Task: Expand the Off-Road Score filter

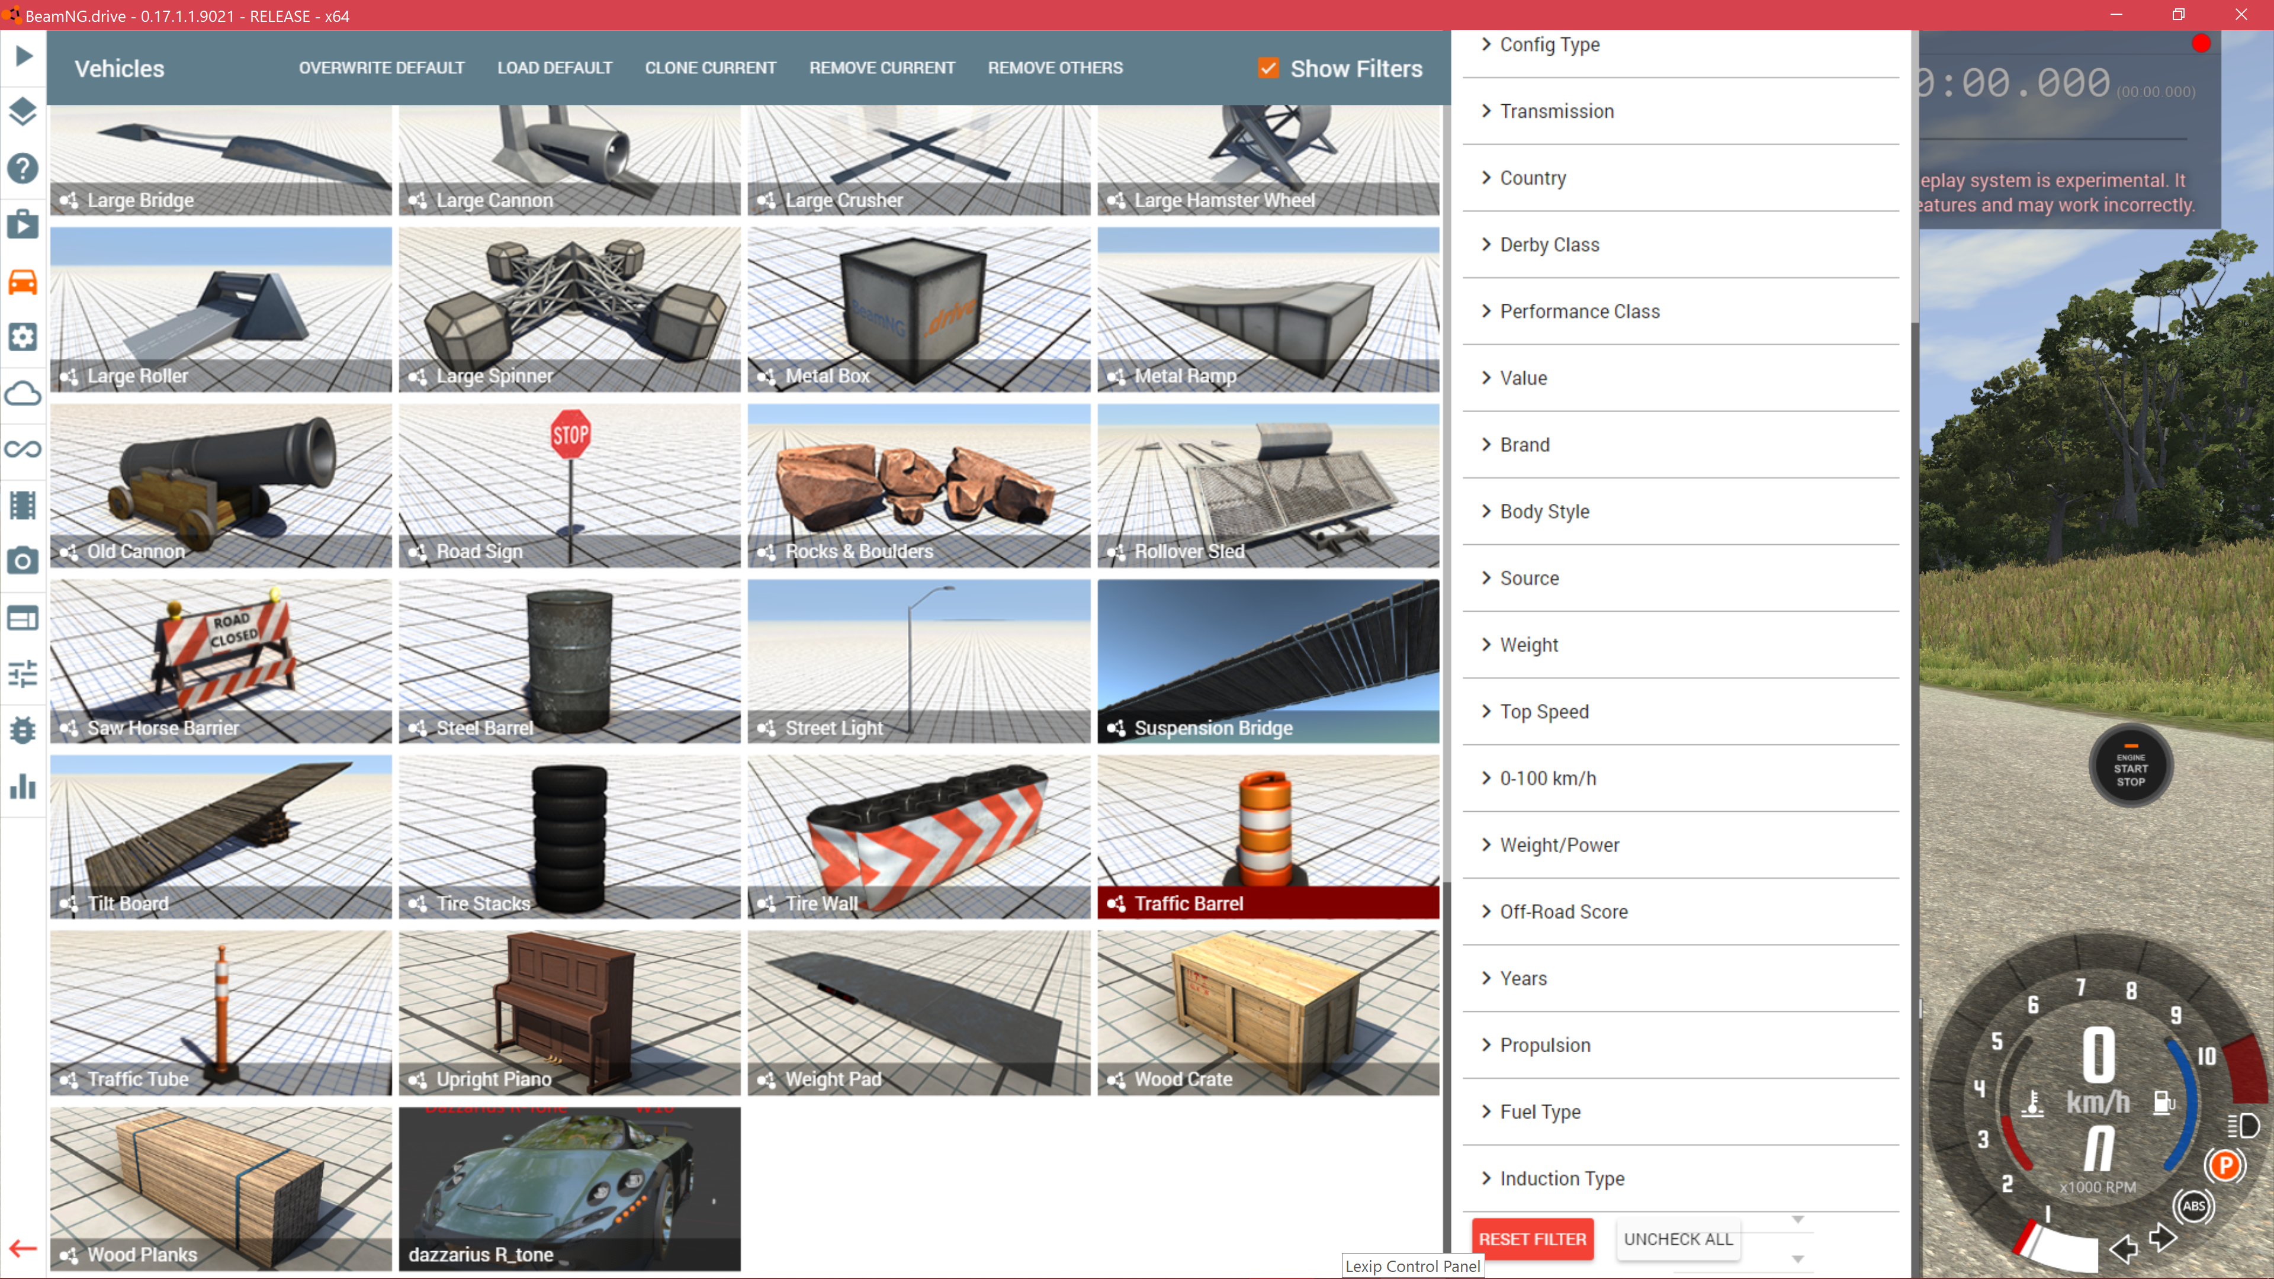Action: 1681,912
